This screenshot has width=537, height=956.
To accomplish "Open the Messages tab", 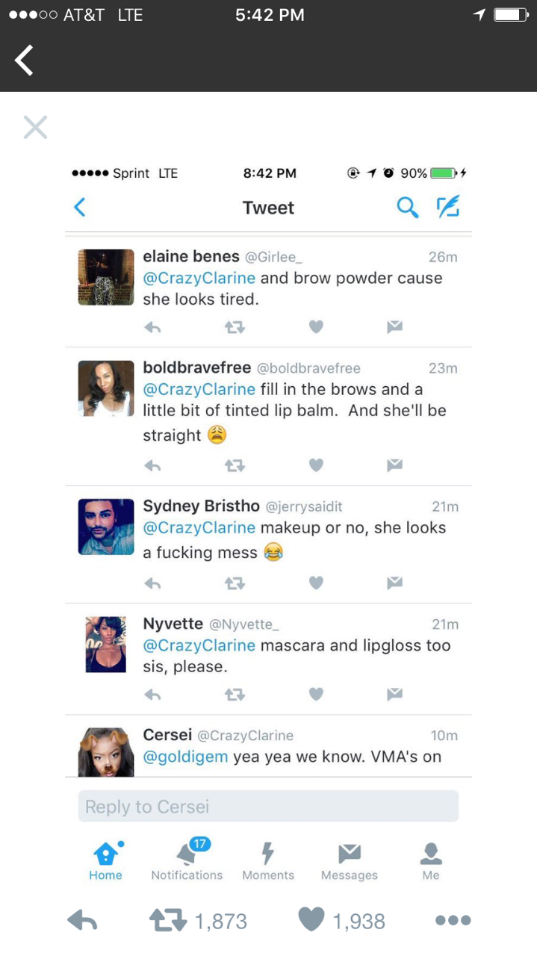I will click(349, 860).
